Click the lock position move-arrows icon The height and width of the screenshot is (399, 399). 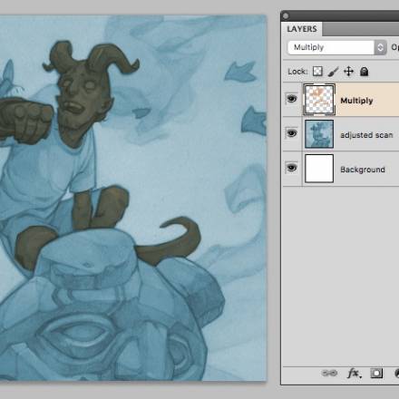[348, 72]
